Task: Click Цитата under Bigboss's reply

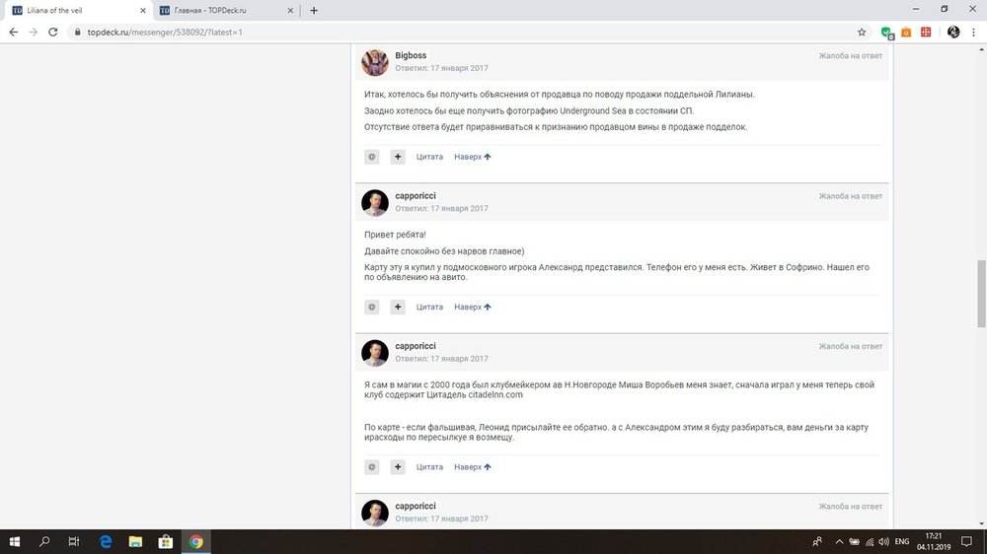Action: [429, 157]
